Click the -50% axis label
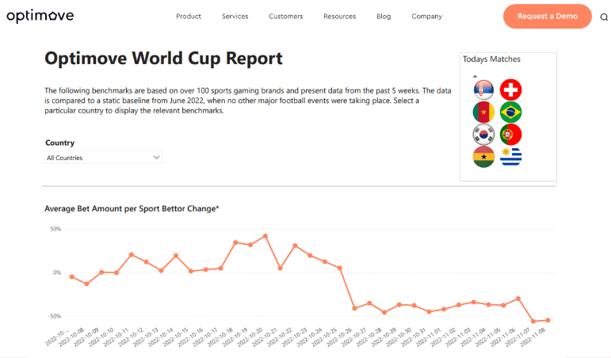Screen dimensions: 611x358 click(55, 316)
